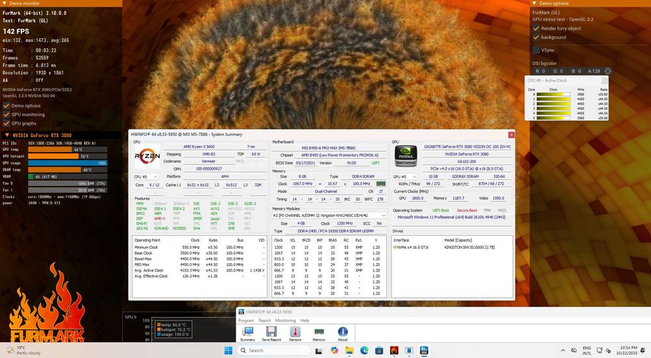Click the A:128 alpha value field
This screenshot has height=358, width=651.
[594, 71]
